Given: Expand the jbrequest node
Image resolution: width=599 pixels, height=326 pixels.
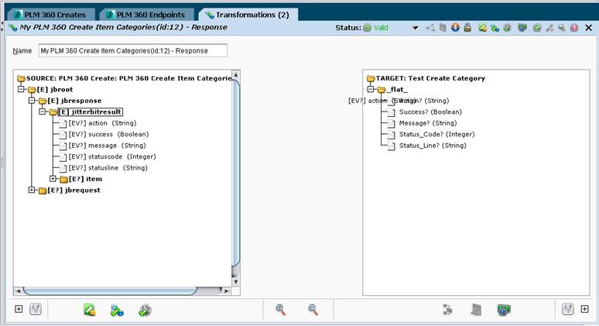Looking at the screenshot, I should pos(32,190).
